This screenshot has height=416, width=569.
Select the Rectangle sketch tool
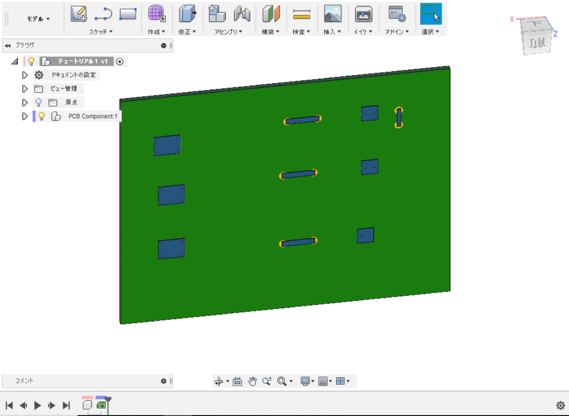coord(128,15)
